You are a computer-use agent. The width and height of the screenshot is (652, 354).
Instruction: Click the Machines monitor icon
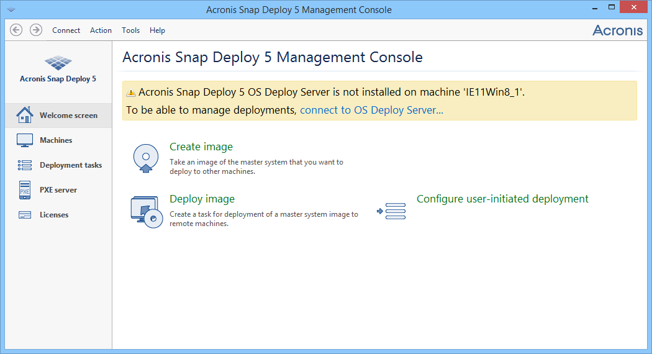tap(25, 140)
